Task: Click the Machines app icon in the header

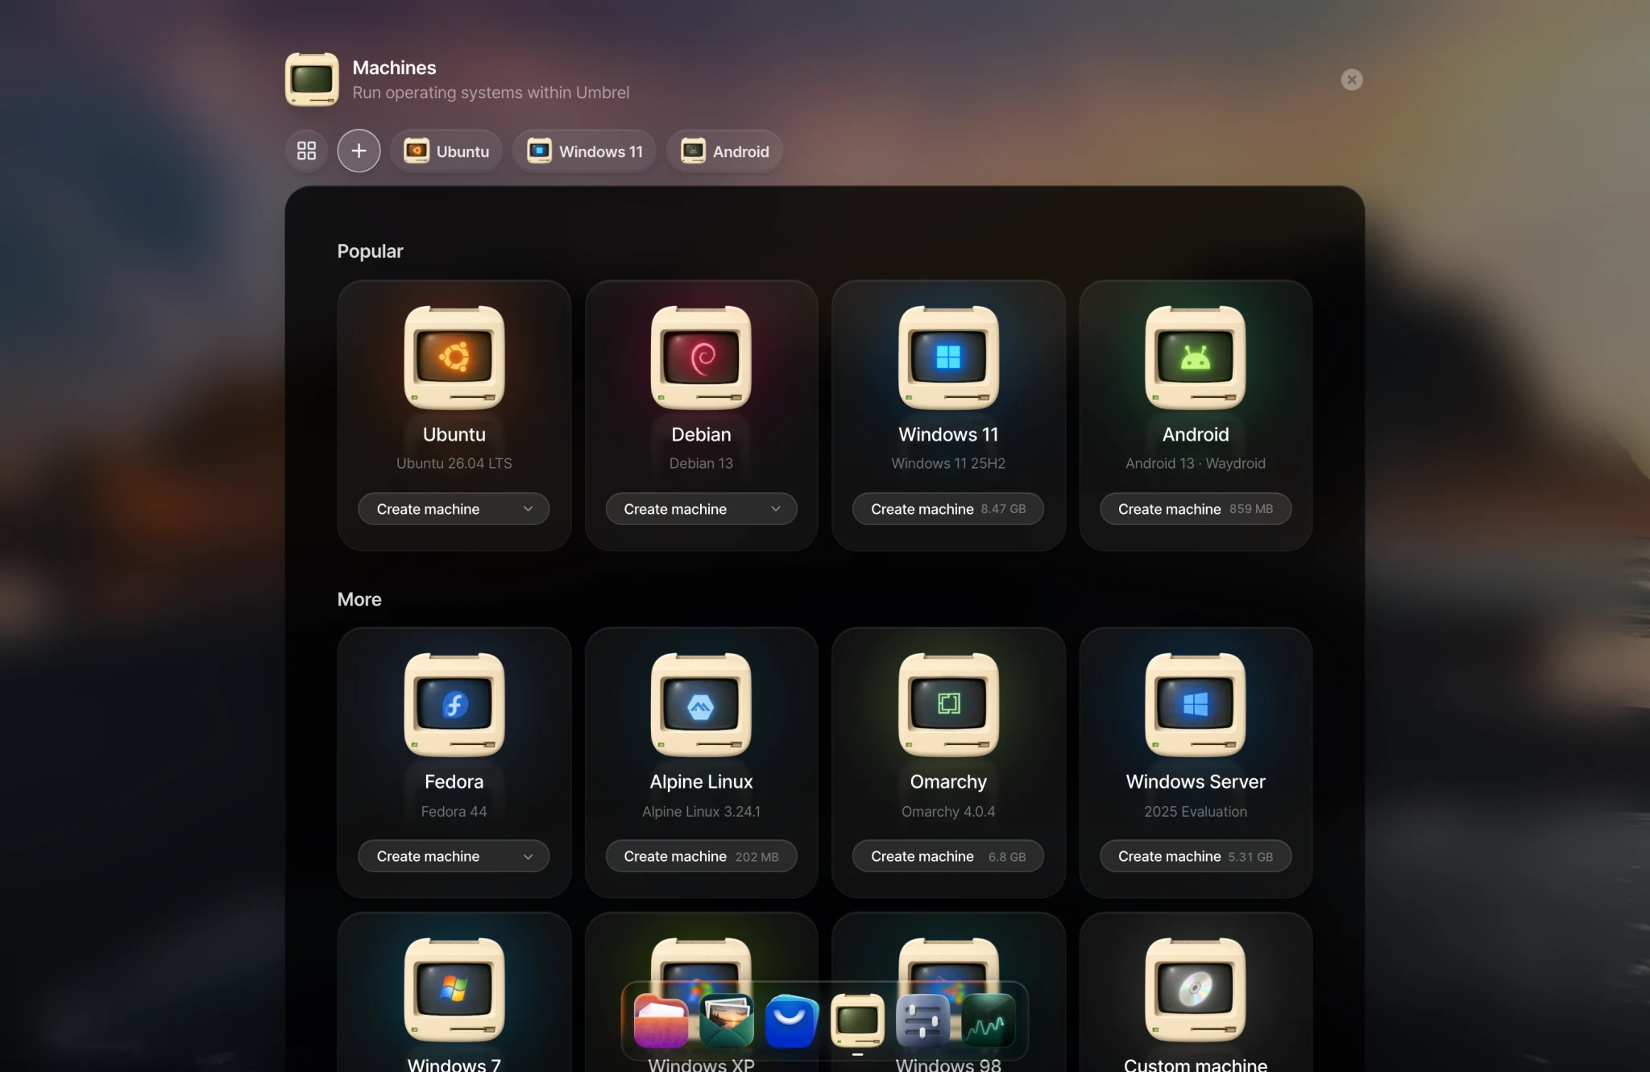Action: [x=312, y=79]
